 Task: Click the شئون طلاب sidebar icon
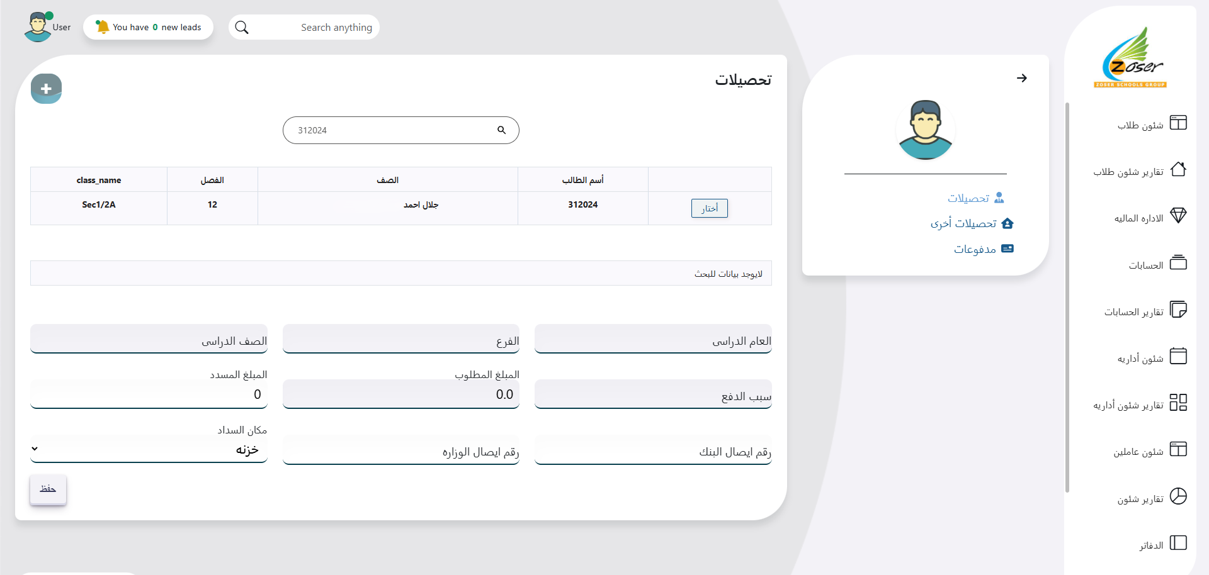[x=1178, y=123]
